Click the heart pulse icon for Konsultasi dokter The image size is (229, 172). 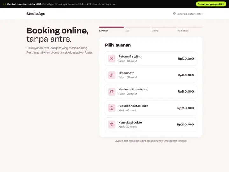112,125
